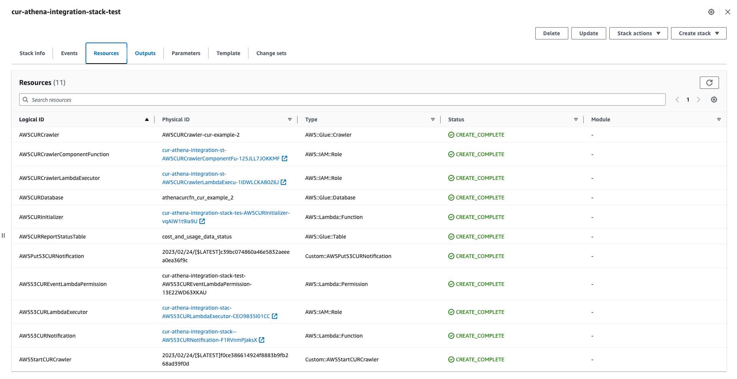Open the page settings gear at top right
The height and width of the screenshot is (379, 737).
711,12
